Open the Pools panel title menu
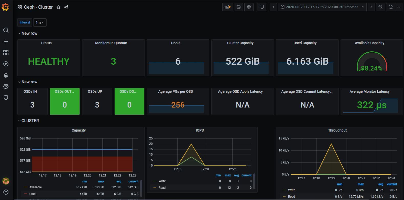 (176, 43)
